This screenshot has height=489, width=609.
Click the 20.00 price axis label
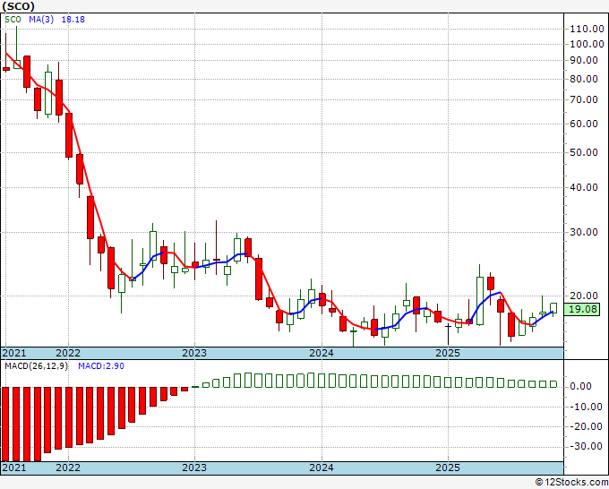point(583,296)
